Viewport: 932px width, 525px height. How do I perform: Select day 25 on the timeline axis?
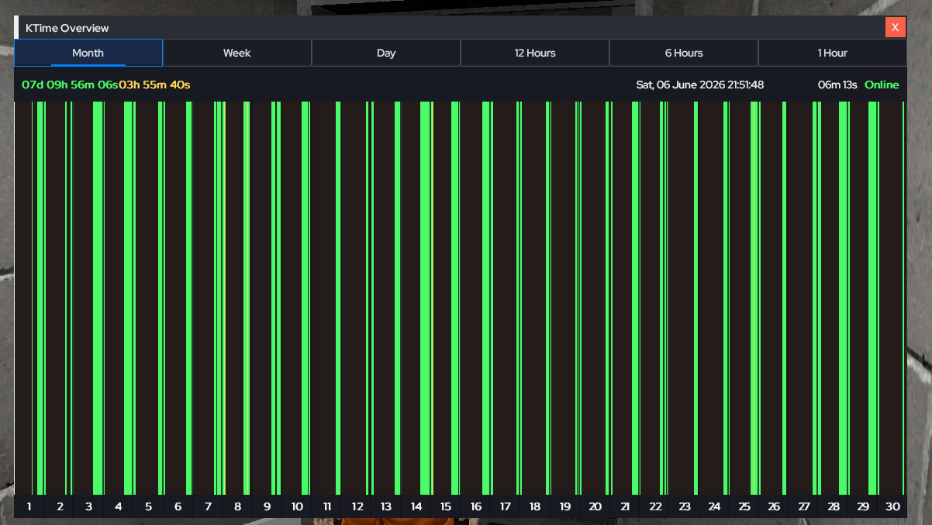(744, 506)
